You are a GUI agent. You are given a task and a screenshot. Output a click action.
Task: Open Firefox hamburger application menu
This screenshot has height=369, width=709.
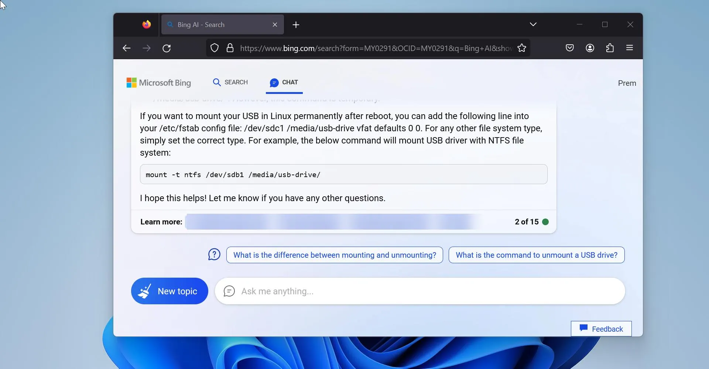pos(630,48)
